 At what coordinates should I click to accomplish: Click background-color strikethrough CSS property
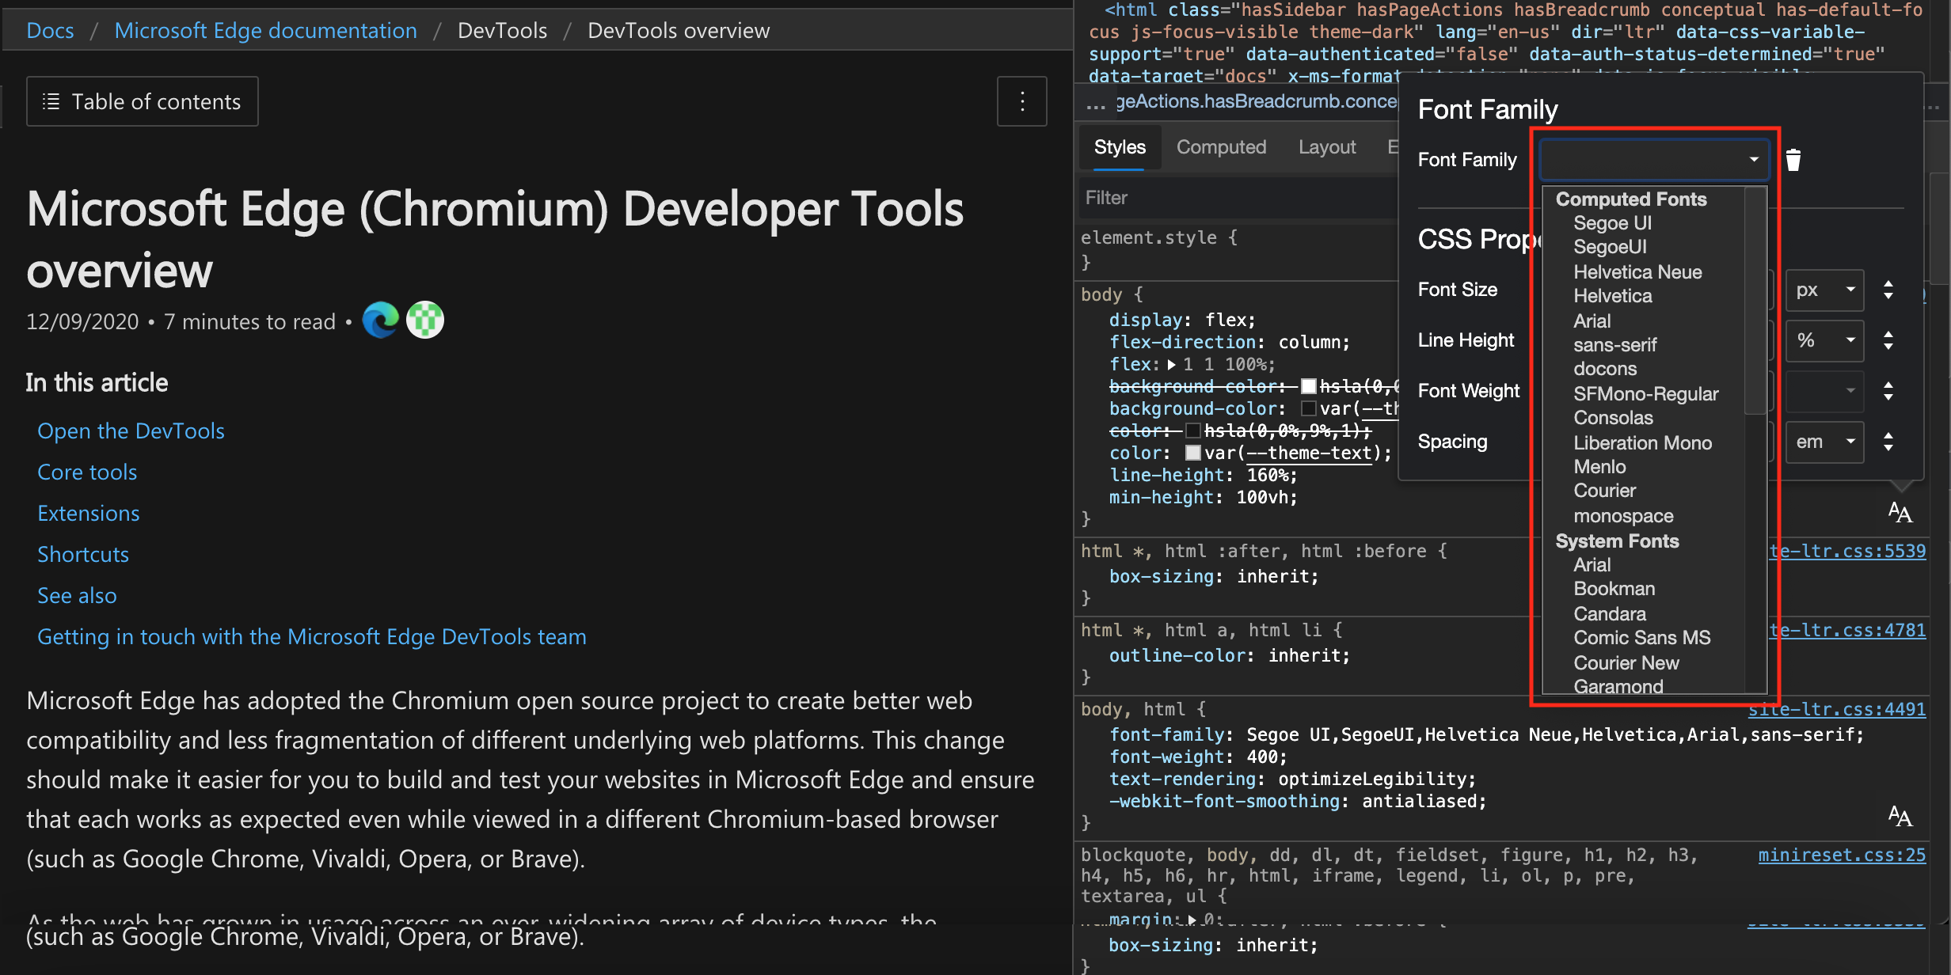(1193, 385)
